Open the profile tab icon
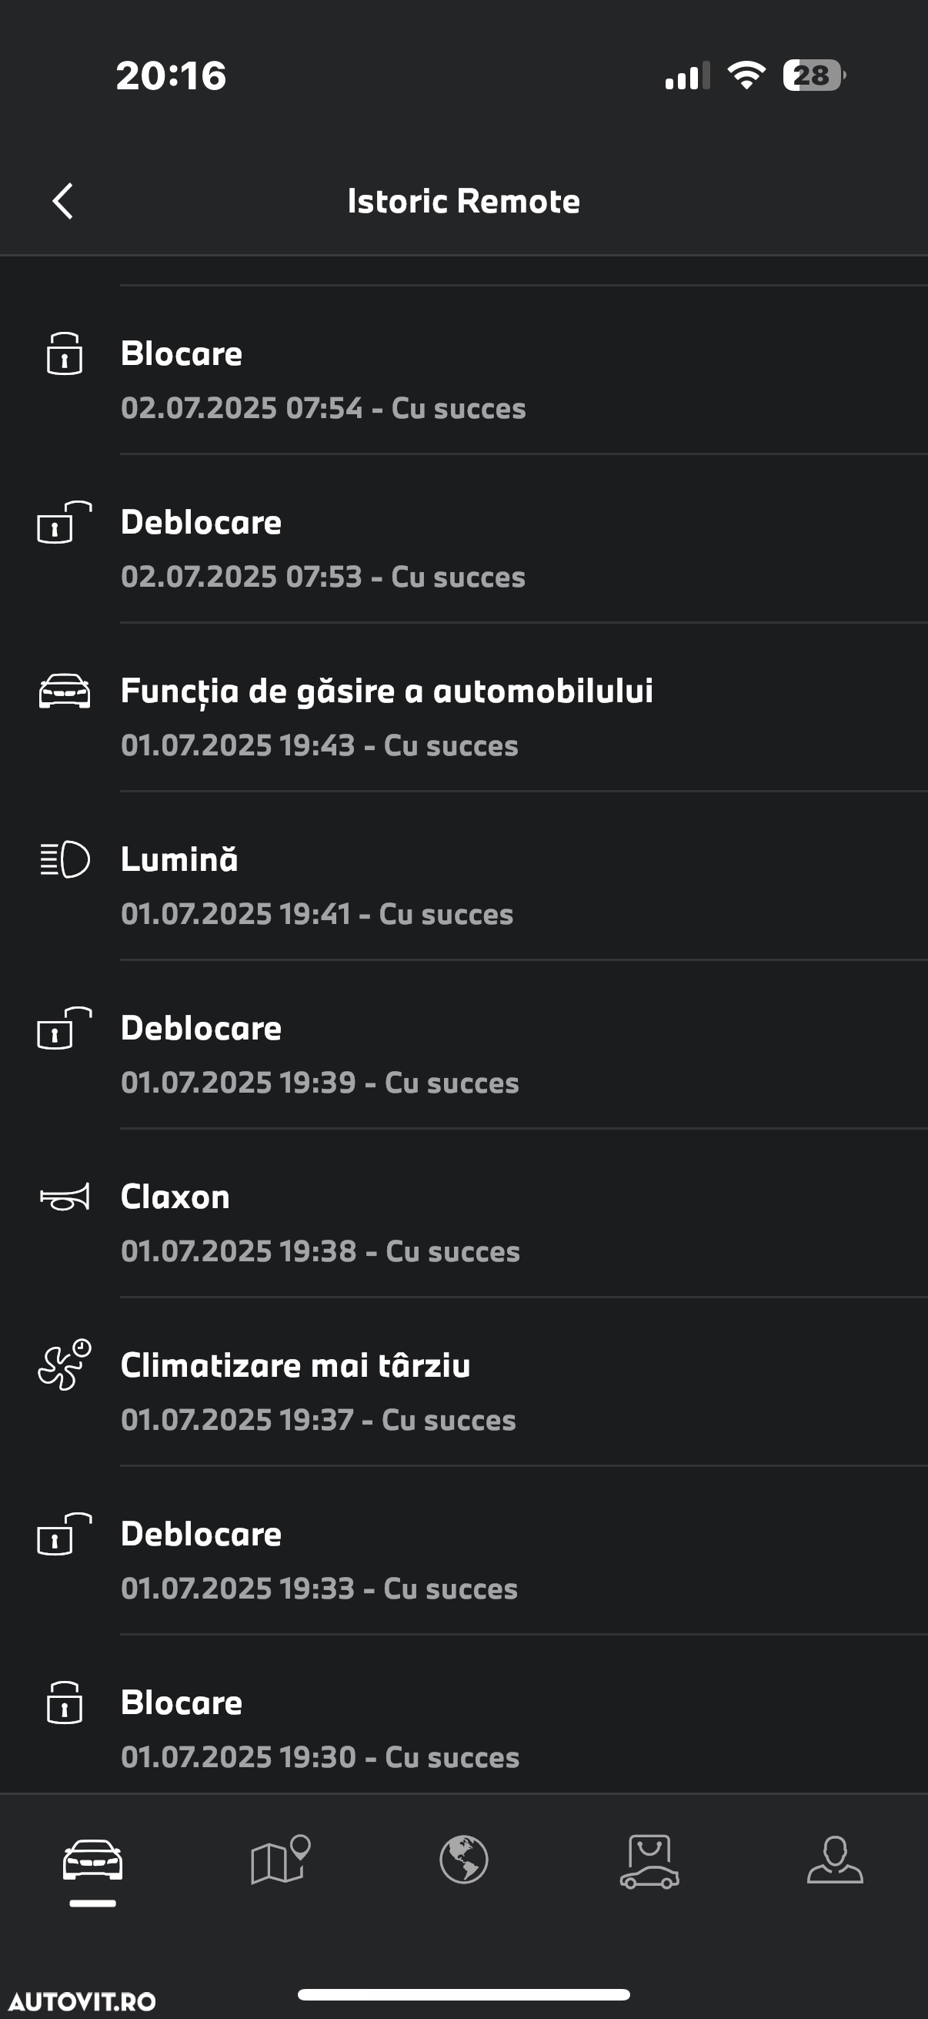The width and height of the screenshot is (928, 2019). pyautogui.click(x=835, y=1859)
